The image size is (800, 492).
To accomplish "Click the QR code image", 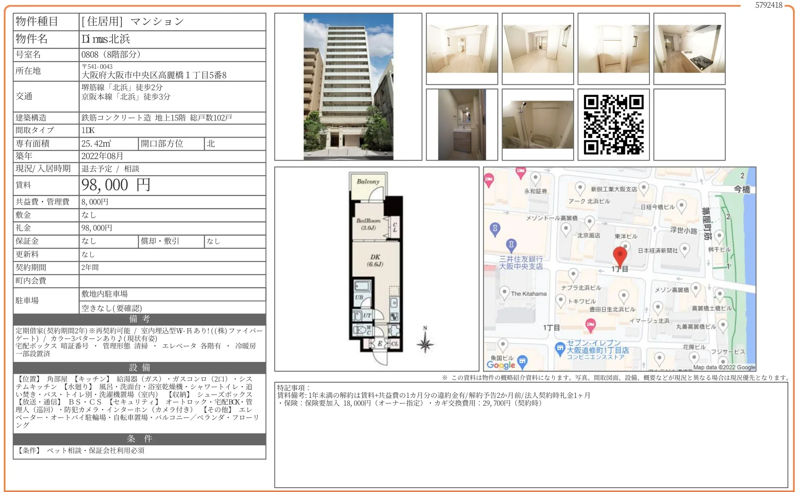I will [x=613, y=124].
